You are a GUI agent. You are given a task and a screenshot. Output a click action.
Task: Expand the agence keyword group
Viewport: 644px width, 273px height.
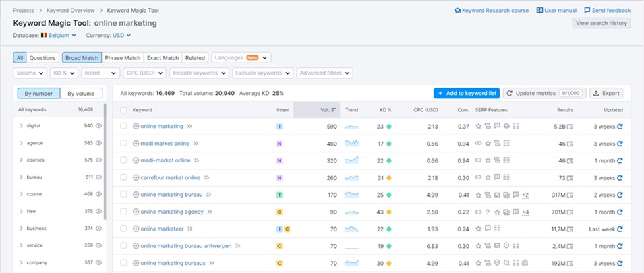[22, 143]
